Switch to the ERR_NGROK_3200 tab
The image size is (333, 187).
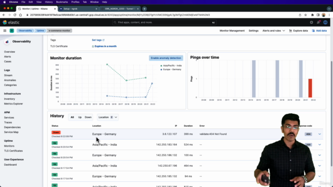tap(120, 9)
